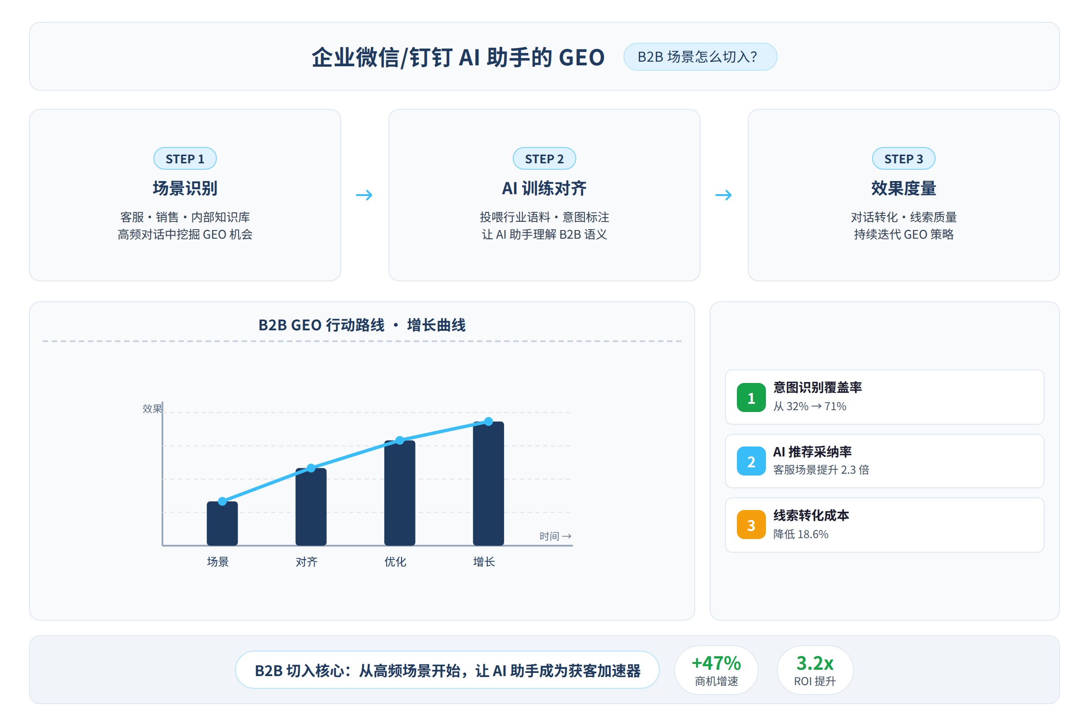Click the text '客服场景提升 2.3 倍'

[821, 470]
